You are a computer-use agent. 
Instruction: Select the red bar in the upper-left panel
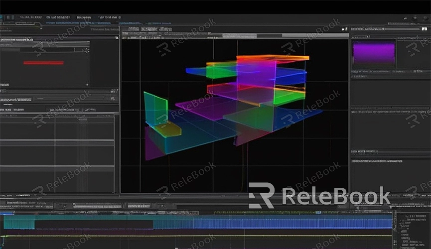43,63
